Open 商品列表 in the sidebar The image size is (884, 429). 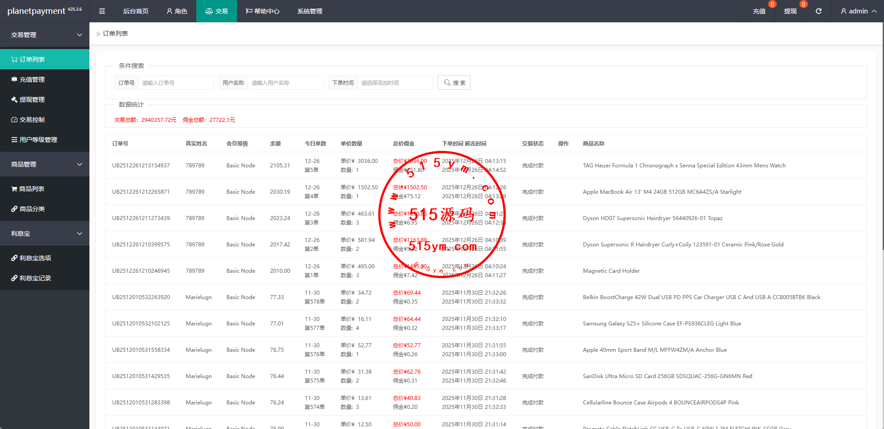click(31, 189)
